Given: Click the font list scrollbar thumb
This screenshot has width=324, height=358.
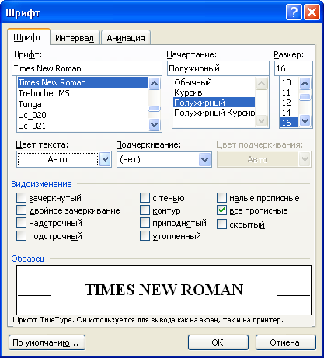Looking at the screenshot, I should 154,109.
